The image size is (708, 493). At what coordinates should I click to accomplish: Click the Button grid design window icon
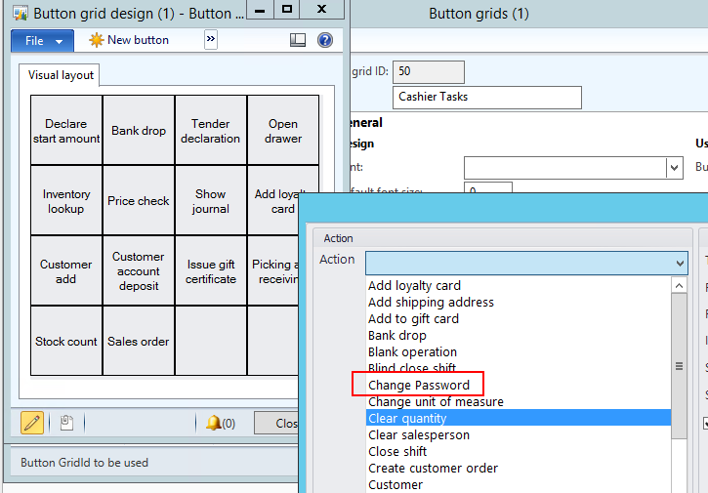(20, 14)
